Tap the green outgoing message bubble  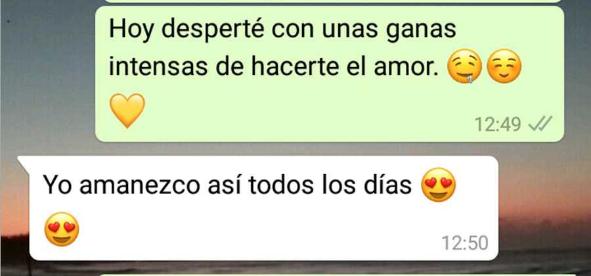pyautogui.click(x=330, y=74)
